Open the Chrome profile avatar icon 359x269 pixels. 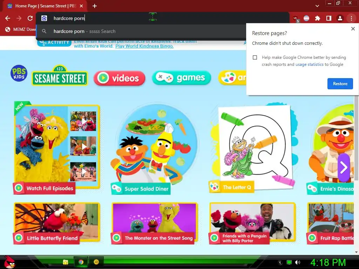[x=340, y=18]
